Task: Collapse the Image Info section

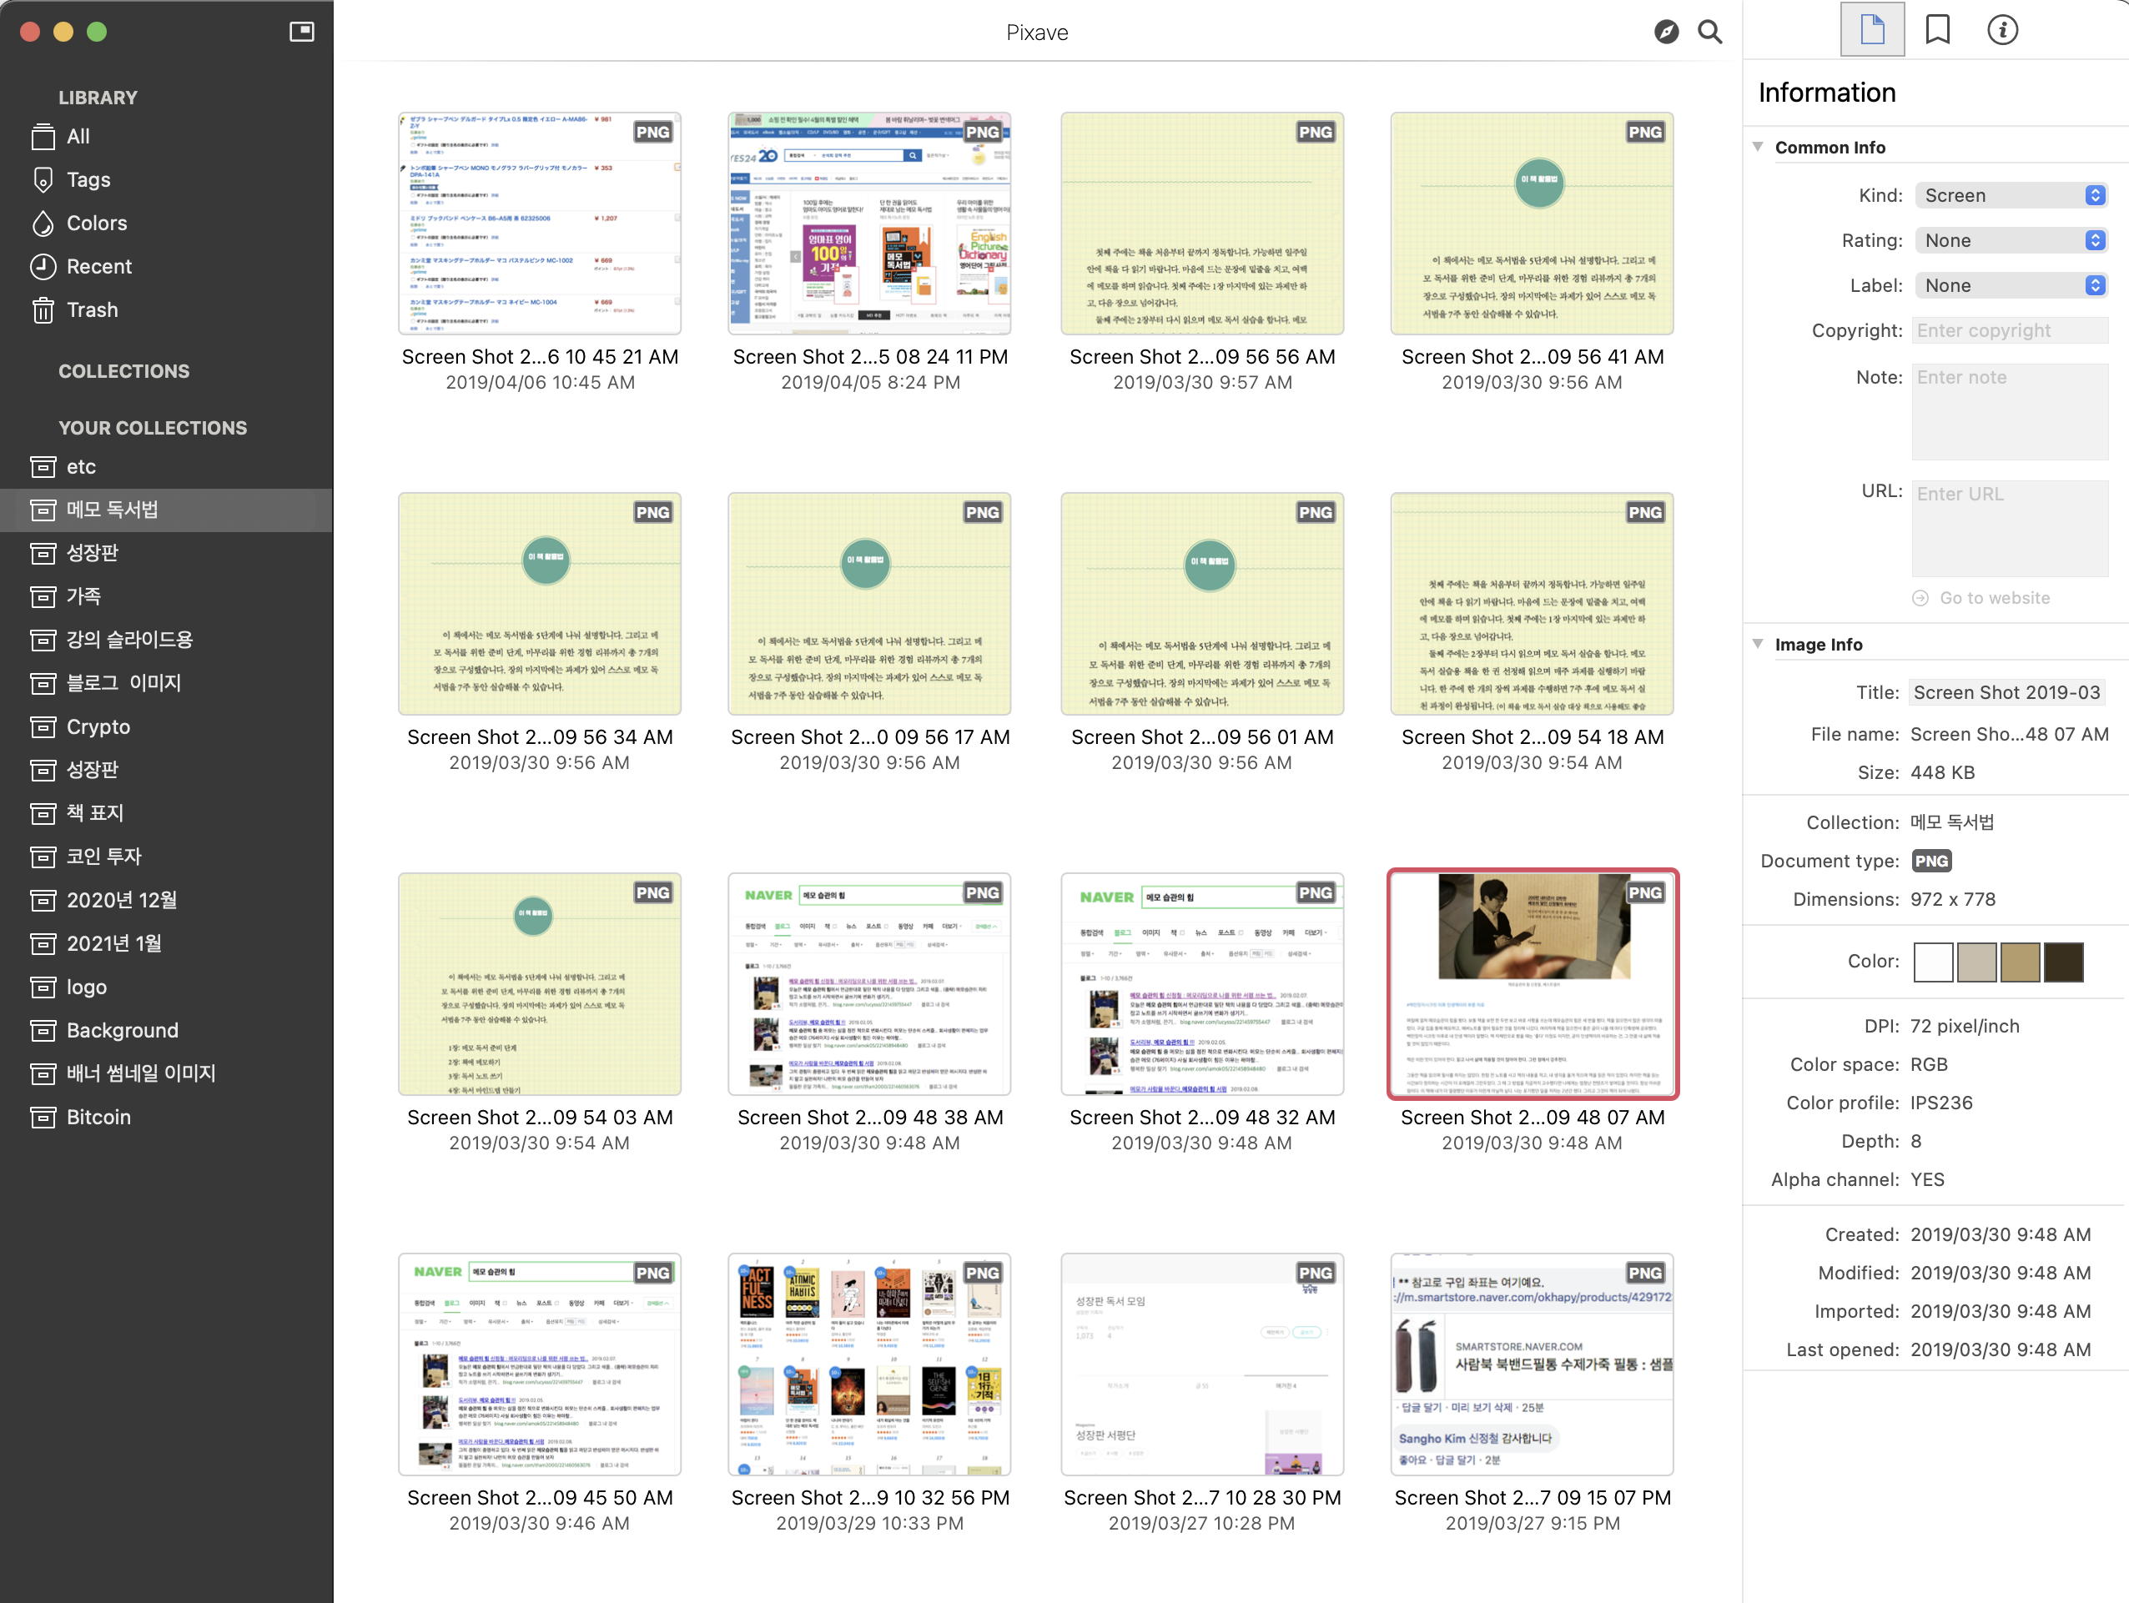Action: 1758,644
